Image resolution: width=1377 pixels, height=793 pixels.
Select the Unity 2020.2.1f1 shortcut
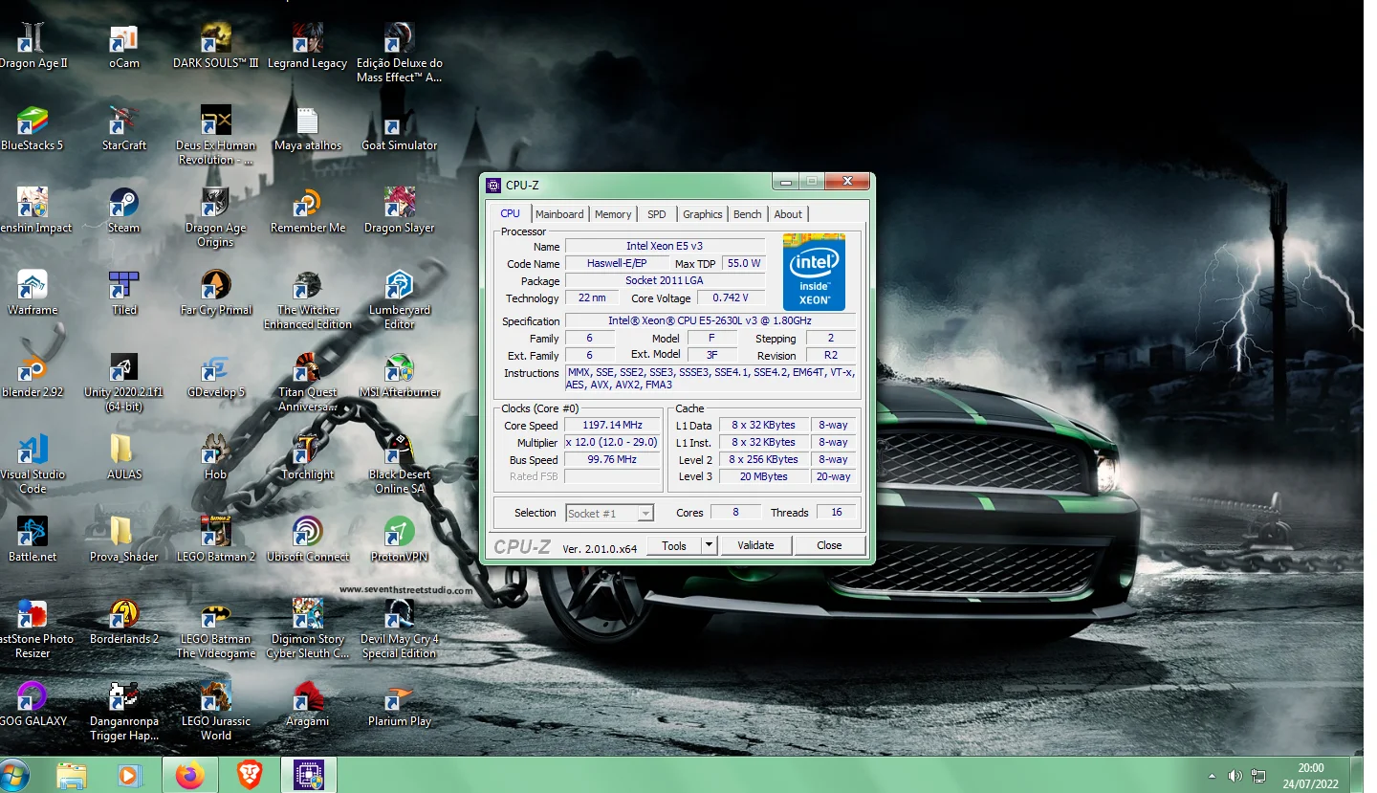(x=123, y=369)
